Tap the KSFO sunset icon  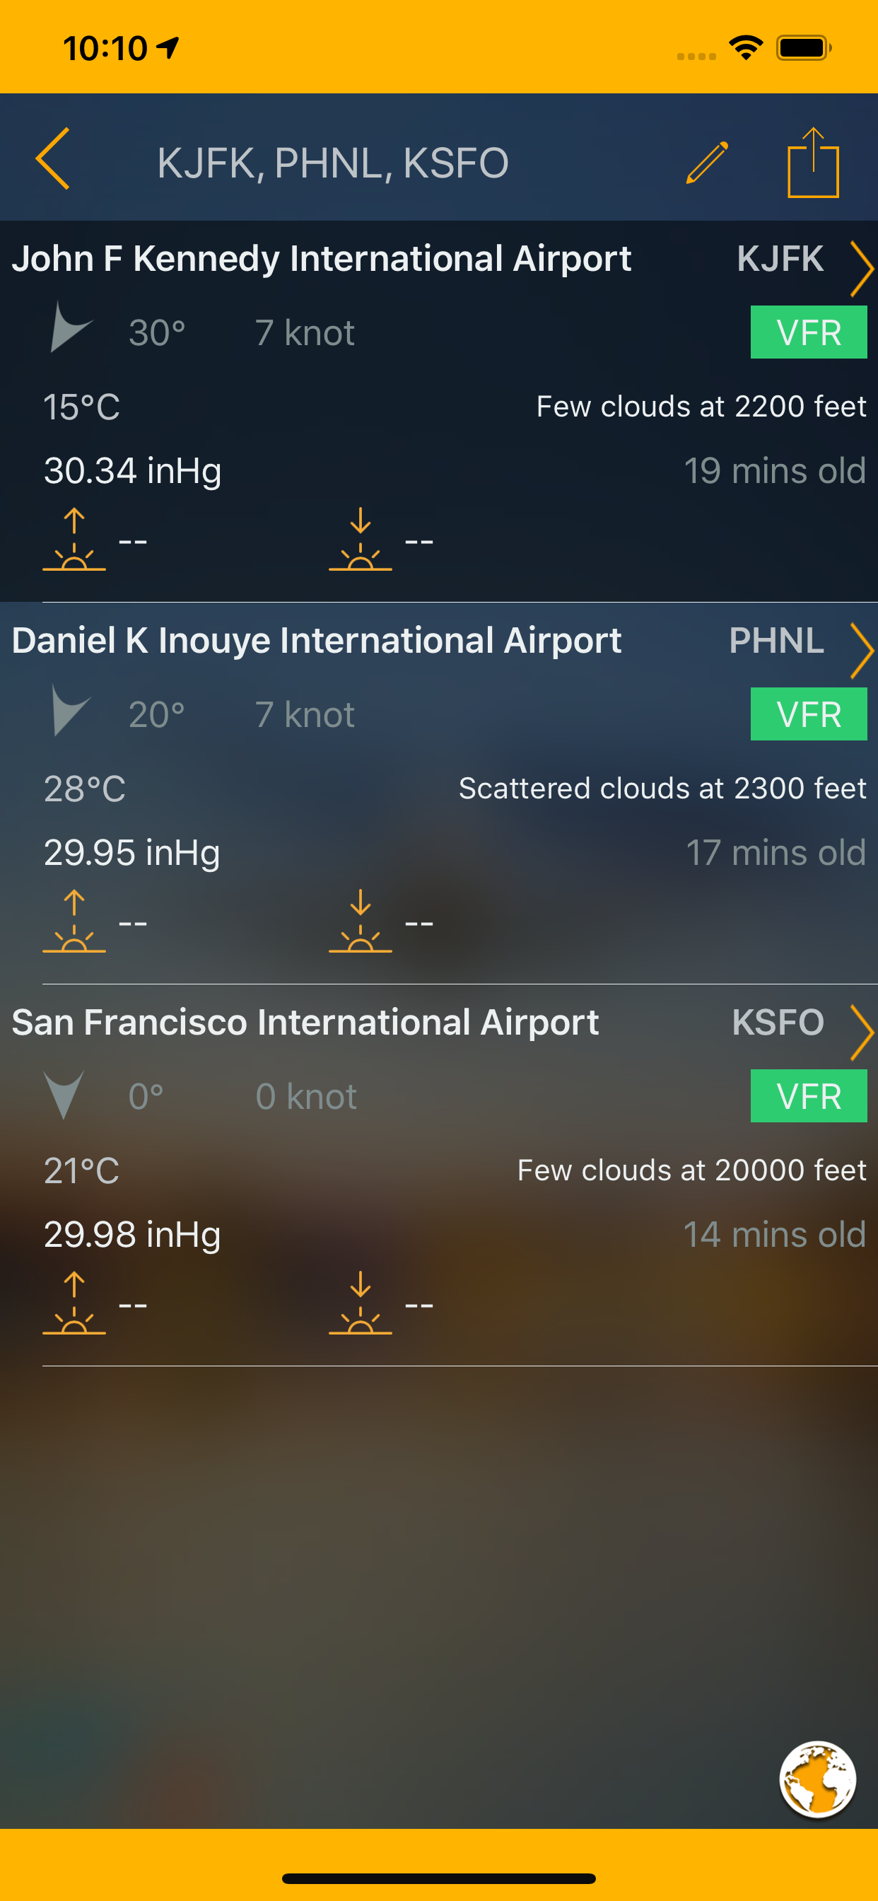360,1303
